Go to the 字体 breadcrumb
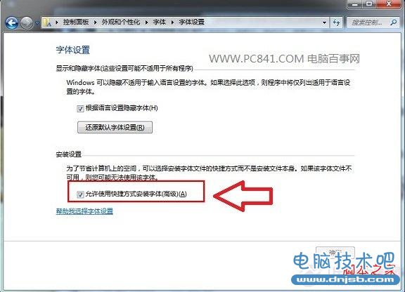Viewport: 405px width, 292px height. click(160, 22)
